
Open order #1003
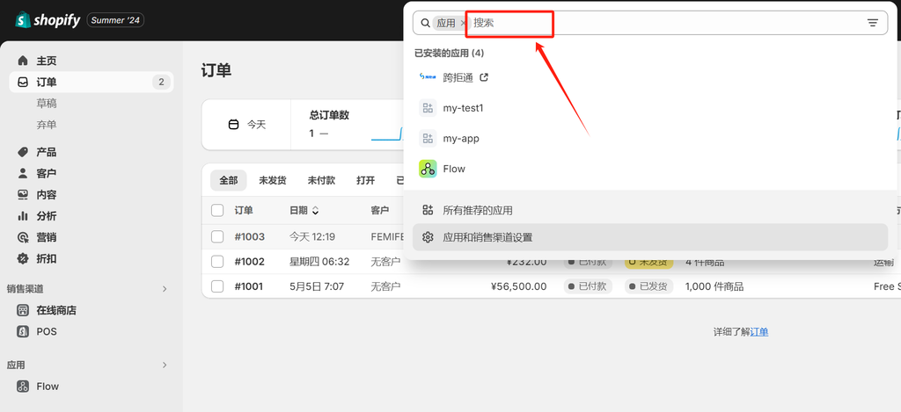click(x=249, y=236)
